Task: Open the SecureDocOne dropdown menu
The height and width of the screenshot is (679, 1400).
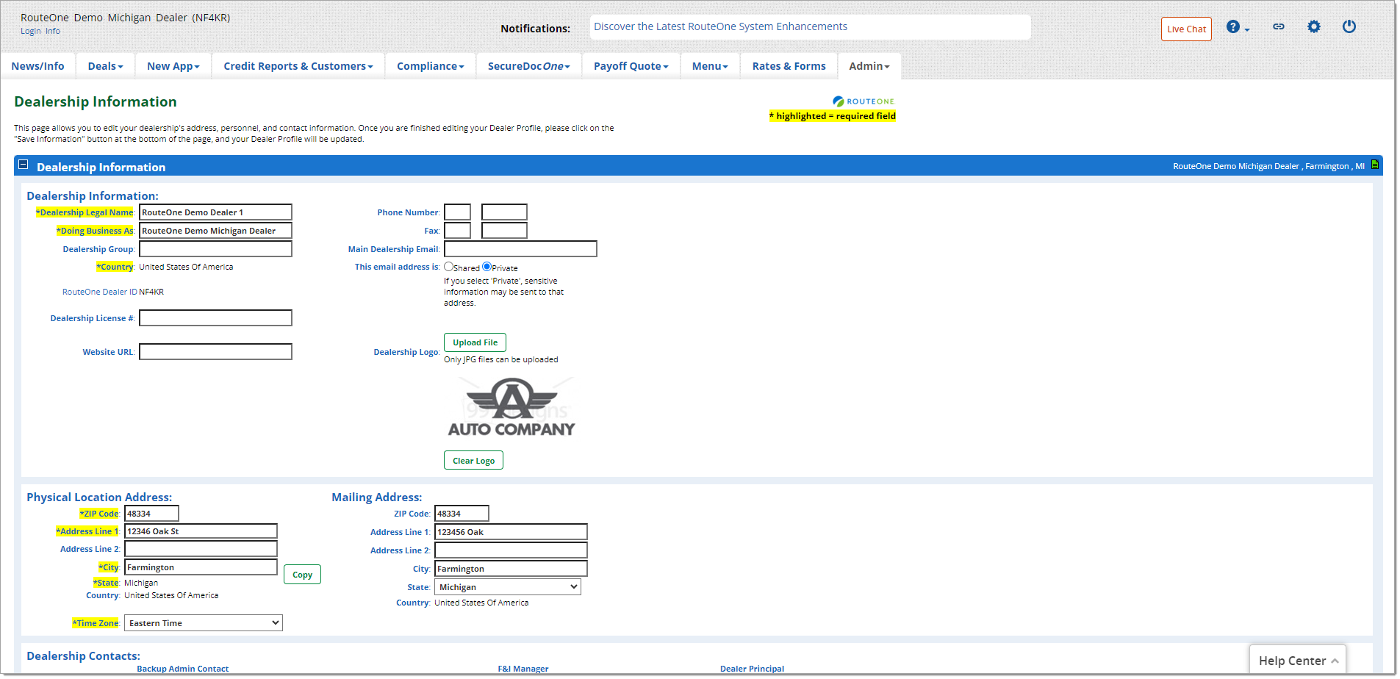Action: click(x=529, y=66)
